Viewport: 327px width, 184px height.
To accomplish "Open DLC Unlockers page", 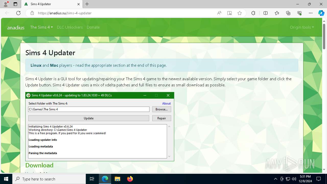I will pyautogui.click(x=70, y=27).
